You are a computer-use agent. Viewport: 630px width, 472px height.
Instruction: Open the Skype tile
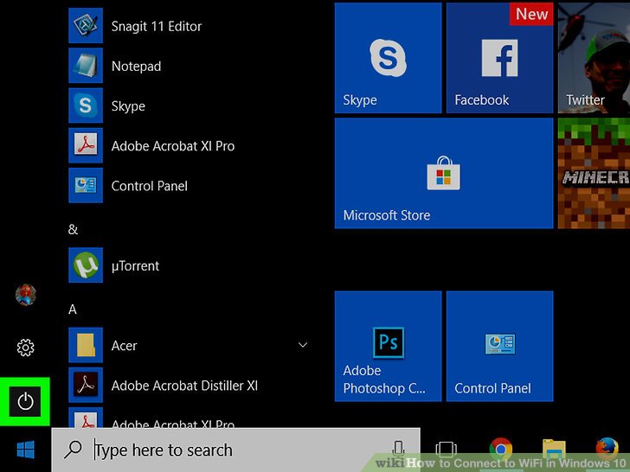pos(388,58)
